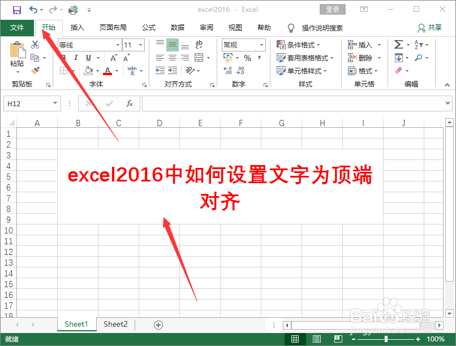Toggle align text left
Screen dimensions: 456x346
coord(160,58)
